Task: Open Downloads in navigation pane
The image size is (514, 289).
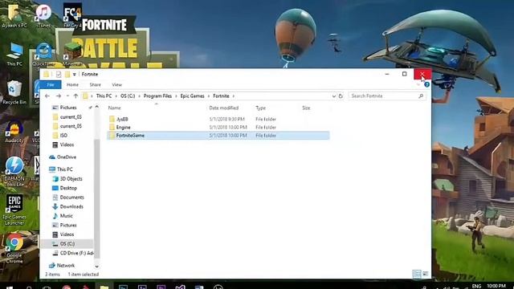Action: (71, 207)
